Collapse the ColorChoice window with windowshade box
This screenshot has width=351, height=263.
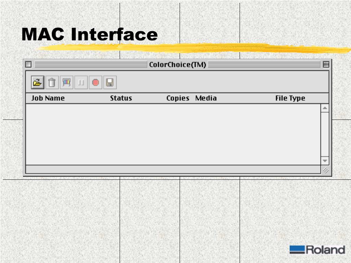tap(326, 64)
